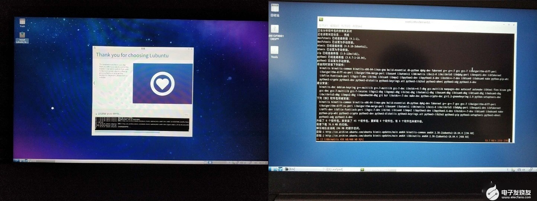The width and height of the screenshot is (537, 201).
Task: Collapse the installer's installation log details
Action: click(x=96, y=114)
